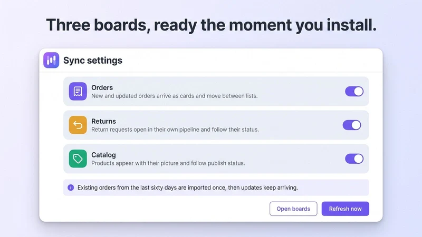Click the Catalog description text
Screen dimensions: 422x237
[x=168, y=163]
